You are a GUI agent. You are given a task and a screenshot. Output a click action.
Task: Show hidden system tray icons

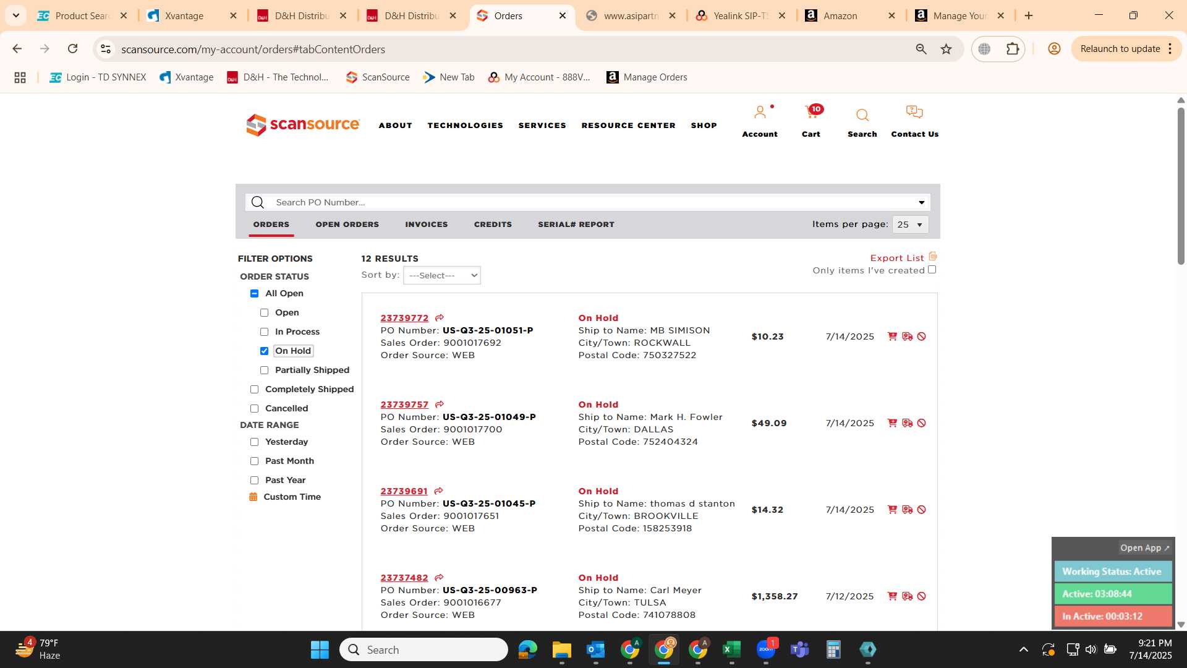(1024, 649)
